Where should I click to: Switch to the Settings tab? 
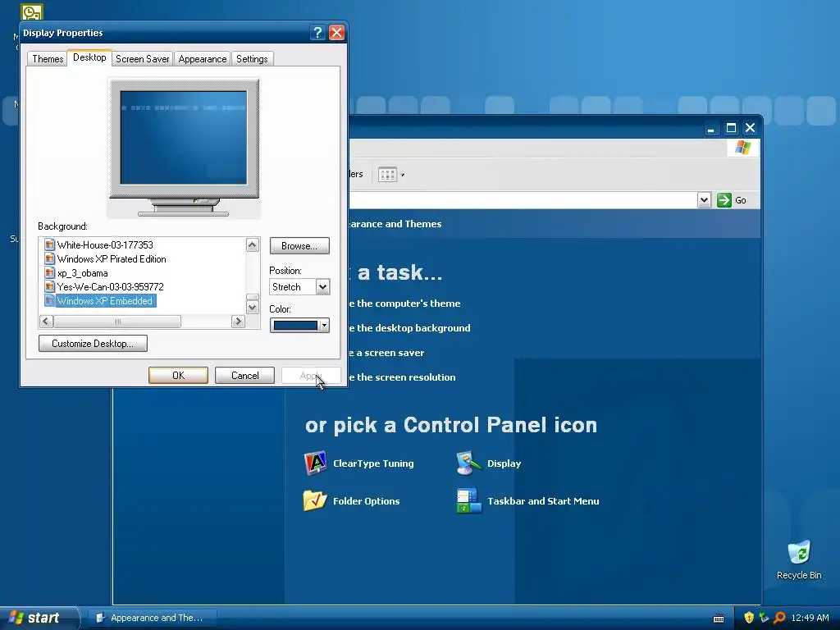pos(252,59)
